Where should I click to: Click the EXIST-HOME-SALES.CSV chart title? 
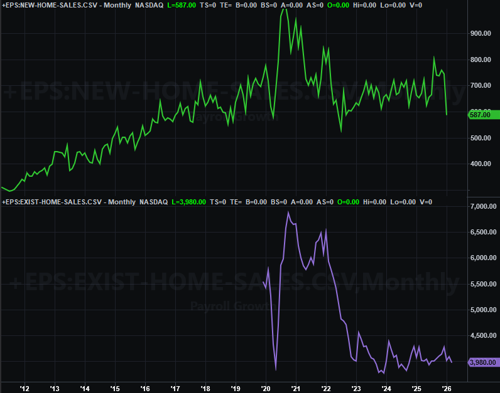[69, 202]
